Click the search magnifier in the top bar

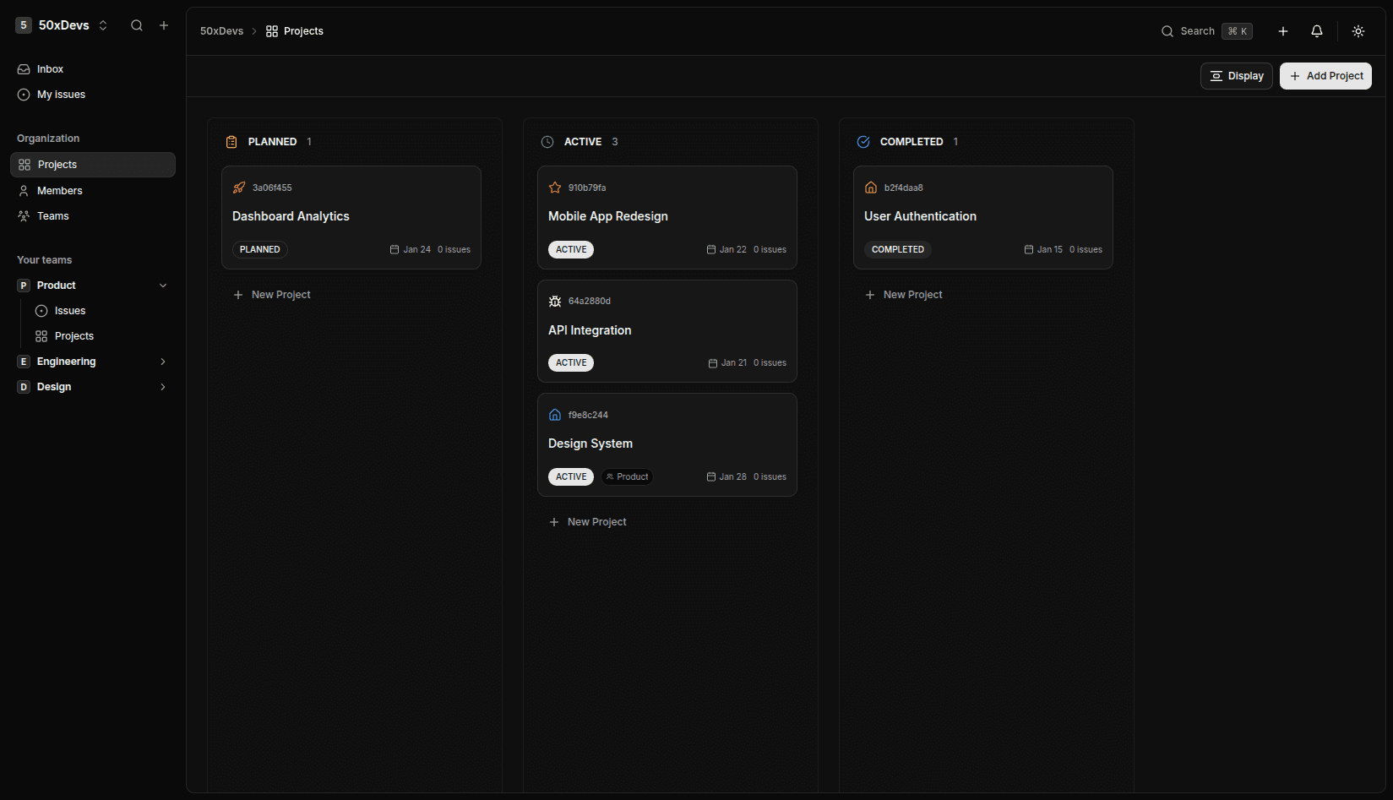click(x=1167, y=30)
